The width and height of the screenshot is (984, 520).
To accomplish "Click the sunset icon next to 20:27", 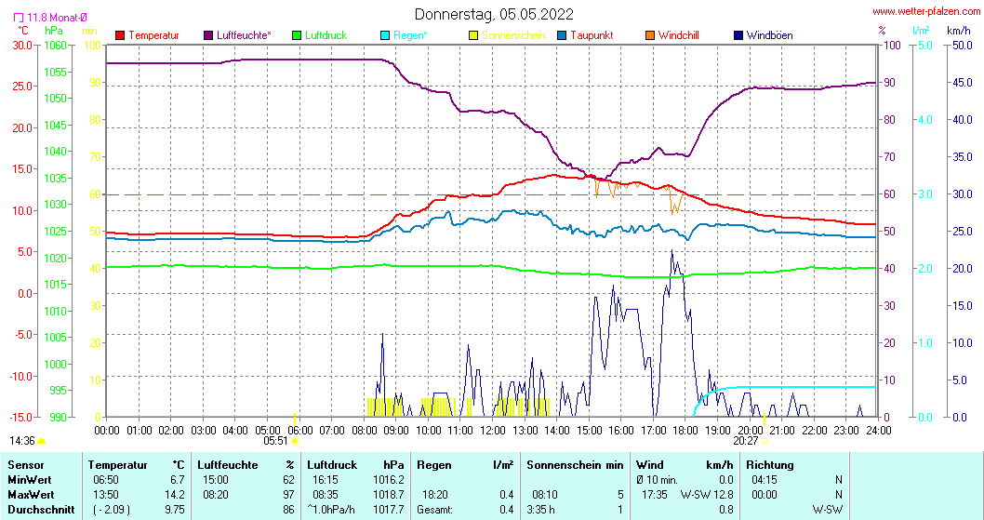I will point(765,441).
